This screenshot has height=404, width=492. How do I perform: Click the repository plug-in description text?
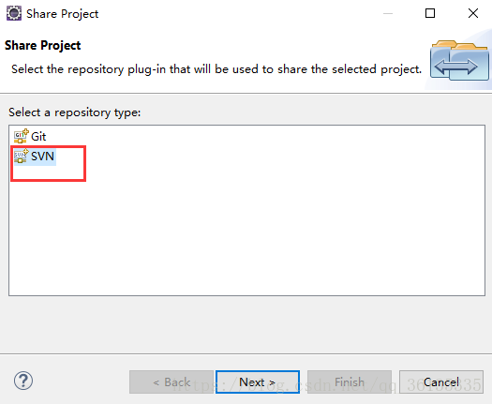pos(216,69)
